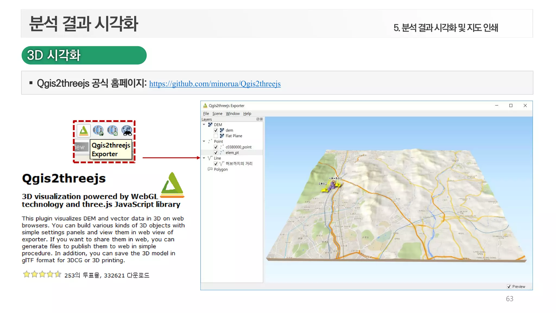Select the c0380000_point layer item

click(x=238, y=147)
